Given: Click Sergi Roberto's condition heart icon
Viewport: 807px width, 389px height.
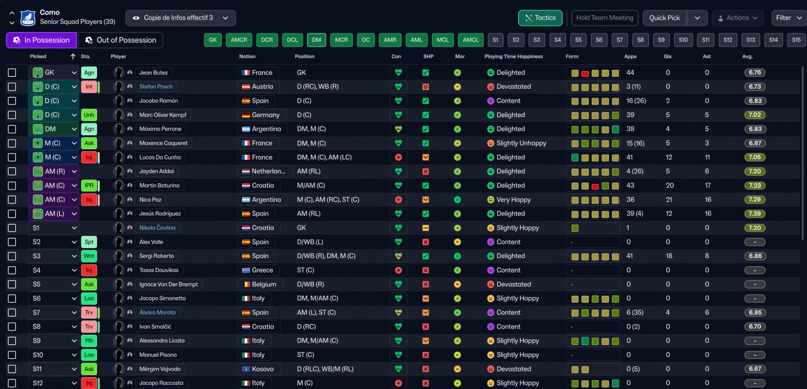Looking at the screenshot, I should (x=398, y=256).
